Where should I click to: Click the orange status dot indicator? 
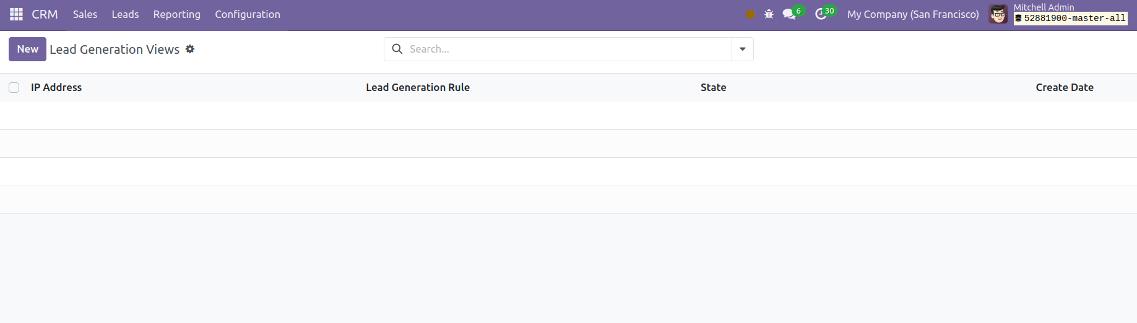[750, 14]
